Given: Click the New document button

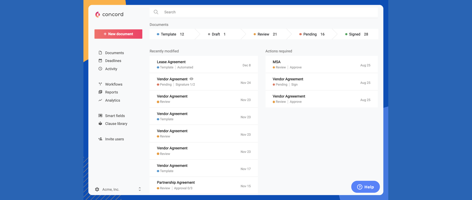Looking at the screenshot, I should coord(118,34).
